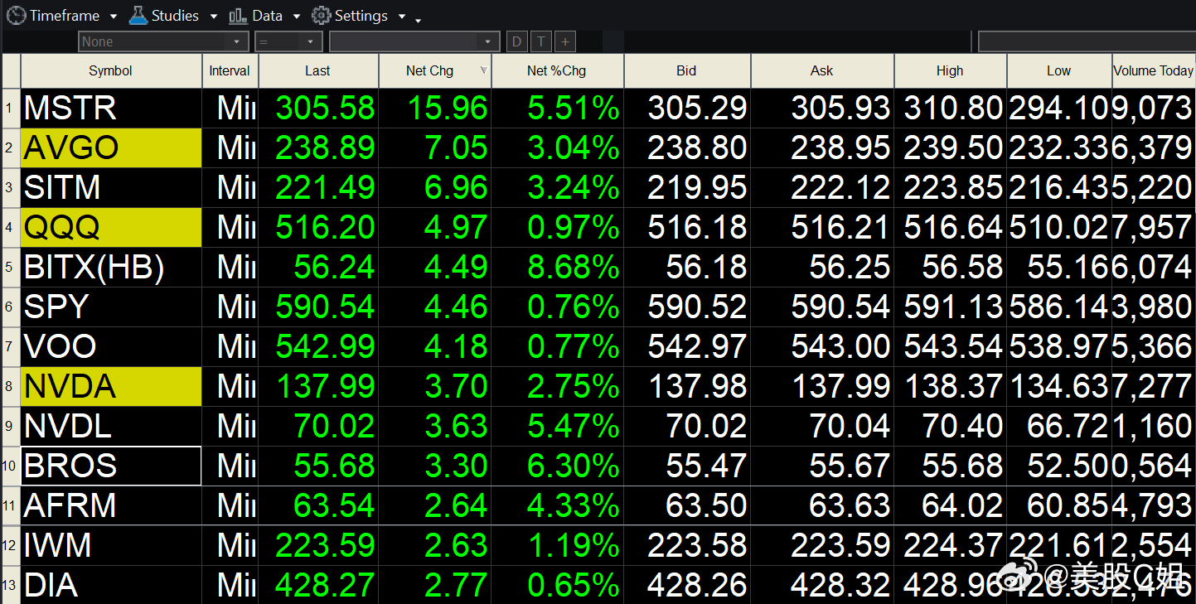
Task: Click the Timeframe clock icon
Action: click(16, 15)
